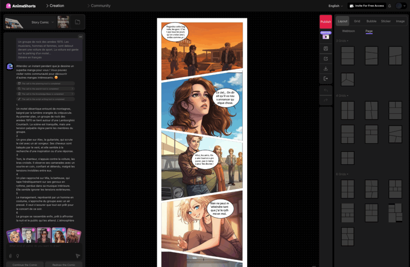Screen dimensions: 410x267
Task: Open the English language dropdown
Action: pyautogui.click(x=336, y=6)
